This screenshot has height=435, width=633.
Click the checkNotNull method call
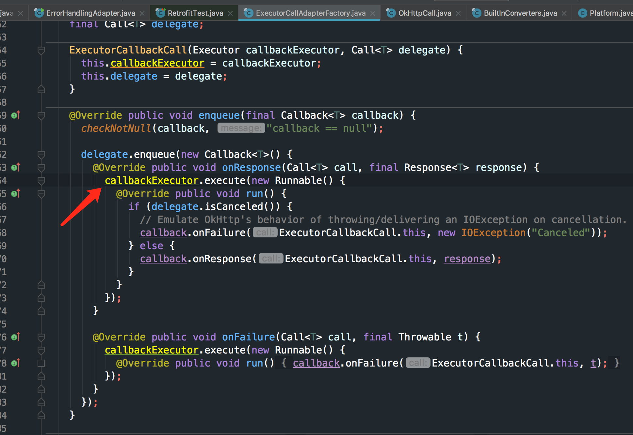click(x=116, y=128)
